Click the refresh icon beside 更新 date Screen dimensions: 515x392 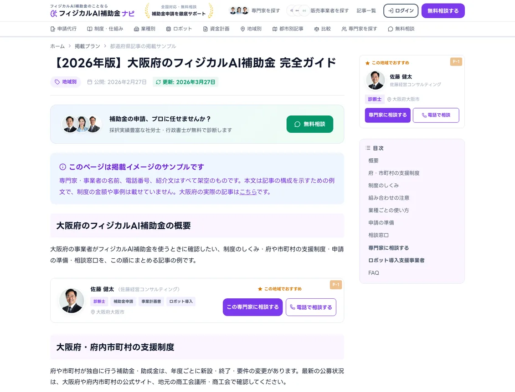pyautogui.click(x=158, y=82)
